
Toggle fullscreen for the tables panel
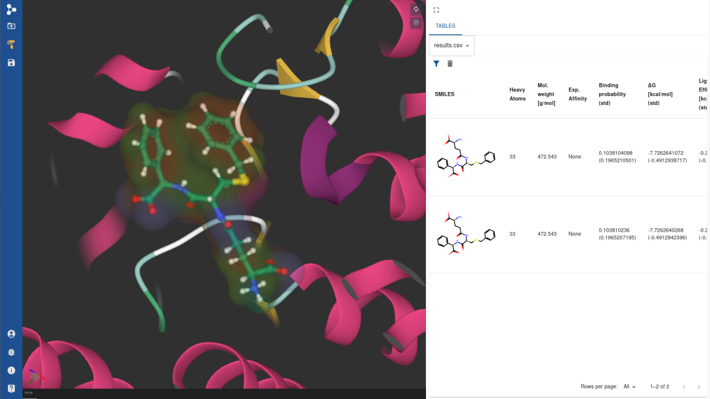click(437, 10)
